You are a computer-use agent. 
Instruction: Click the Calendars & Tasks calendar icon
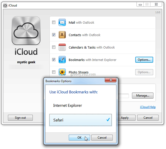[x=62, y=47]
